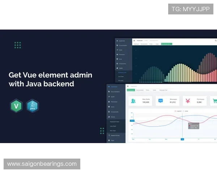Toggle the actual series in chart legend
Viewport: 217px width, 173px height.
click(186, 111)
